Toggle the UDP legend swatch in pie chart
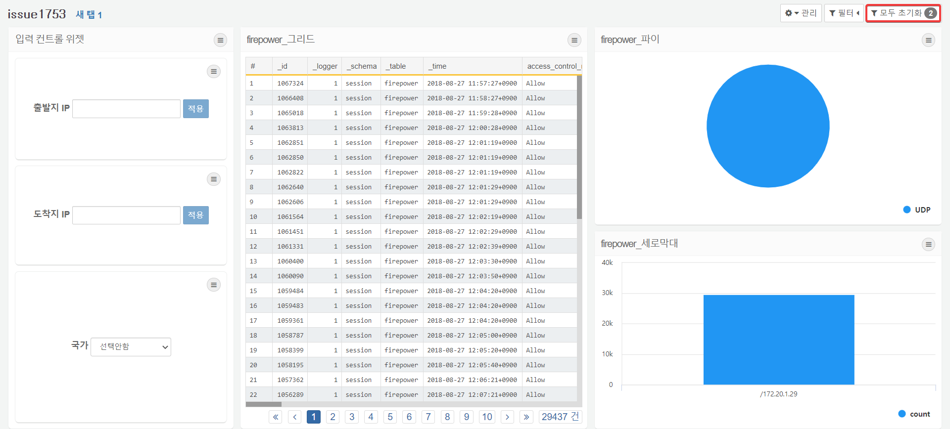950x429 pixels. (907, 210)
